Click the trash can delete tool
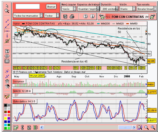Screen dimensions: 158x132 pyautogui.click(x=7, y=81)
